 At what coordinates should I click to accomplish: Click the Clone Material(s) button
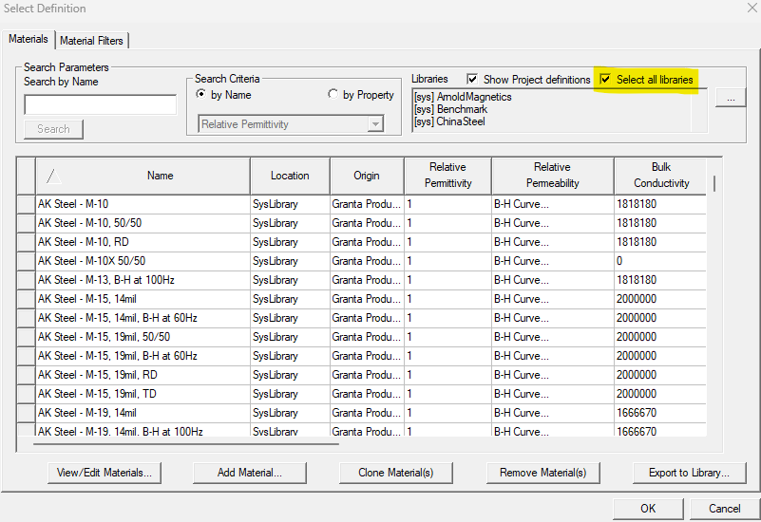(395, 473)
